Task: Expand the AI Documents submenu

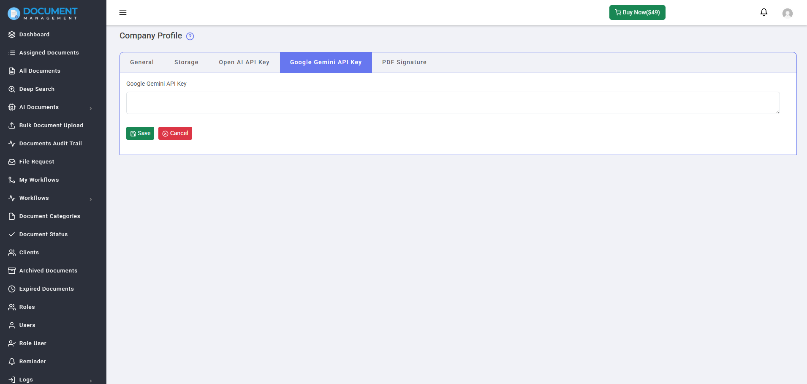Action: pos(90,108)
